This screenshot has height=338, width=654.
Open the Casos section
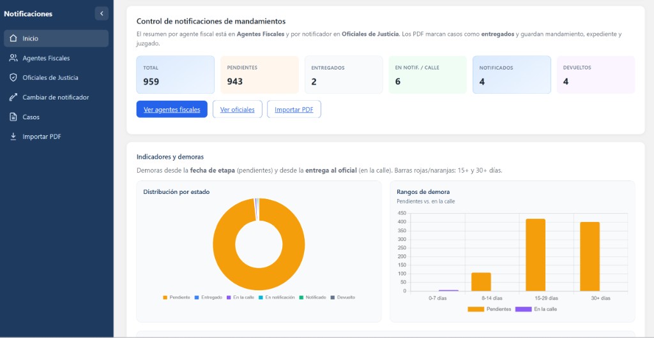(56, 117)
